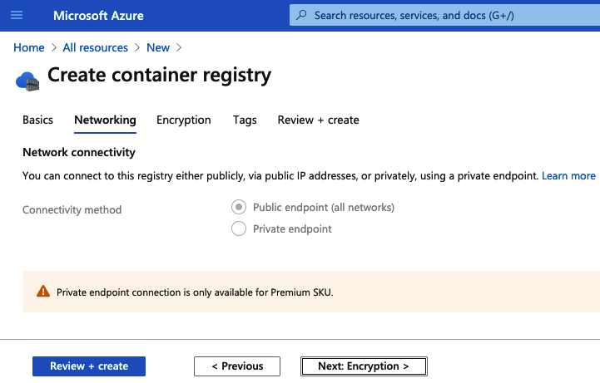This screenshot has height=383, width=600.
Task: Switch to the Basics tab
Action: pos(37,120)
